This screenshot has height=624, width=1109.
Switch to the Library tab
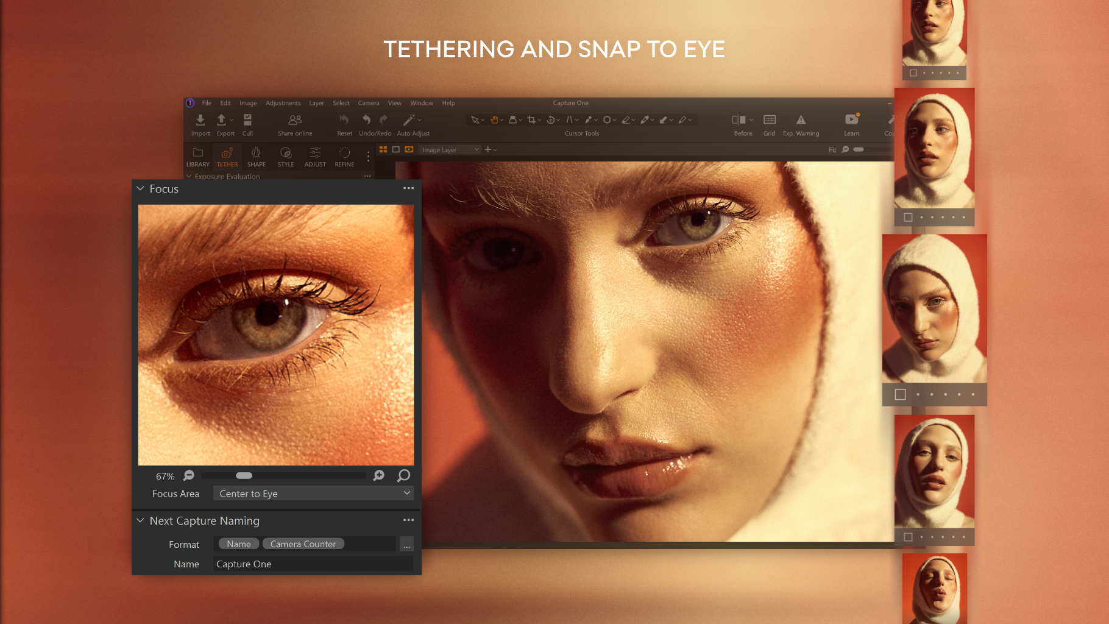pos(197,157)
